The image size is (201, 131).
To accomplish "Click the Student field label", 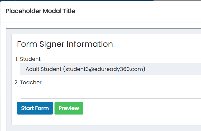I will (x=30, y=59).
